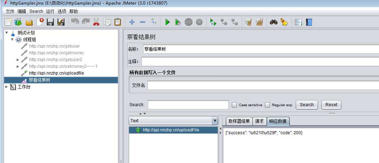Switch to the 响应数据 tab
379x163 pixels.
coord(278,121)
